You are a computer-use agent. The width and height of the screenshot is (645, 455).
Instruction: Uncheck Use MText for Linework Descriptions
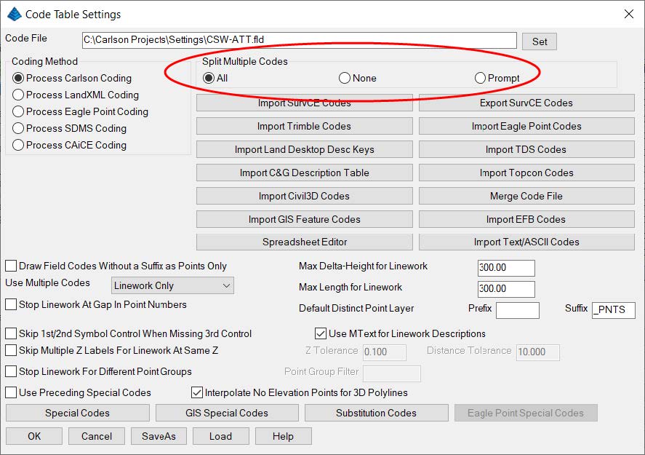[x=321, y=333]
